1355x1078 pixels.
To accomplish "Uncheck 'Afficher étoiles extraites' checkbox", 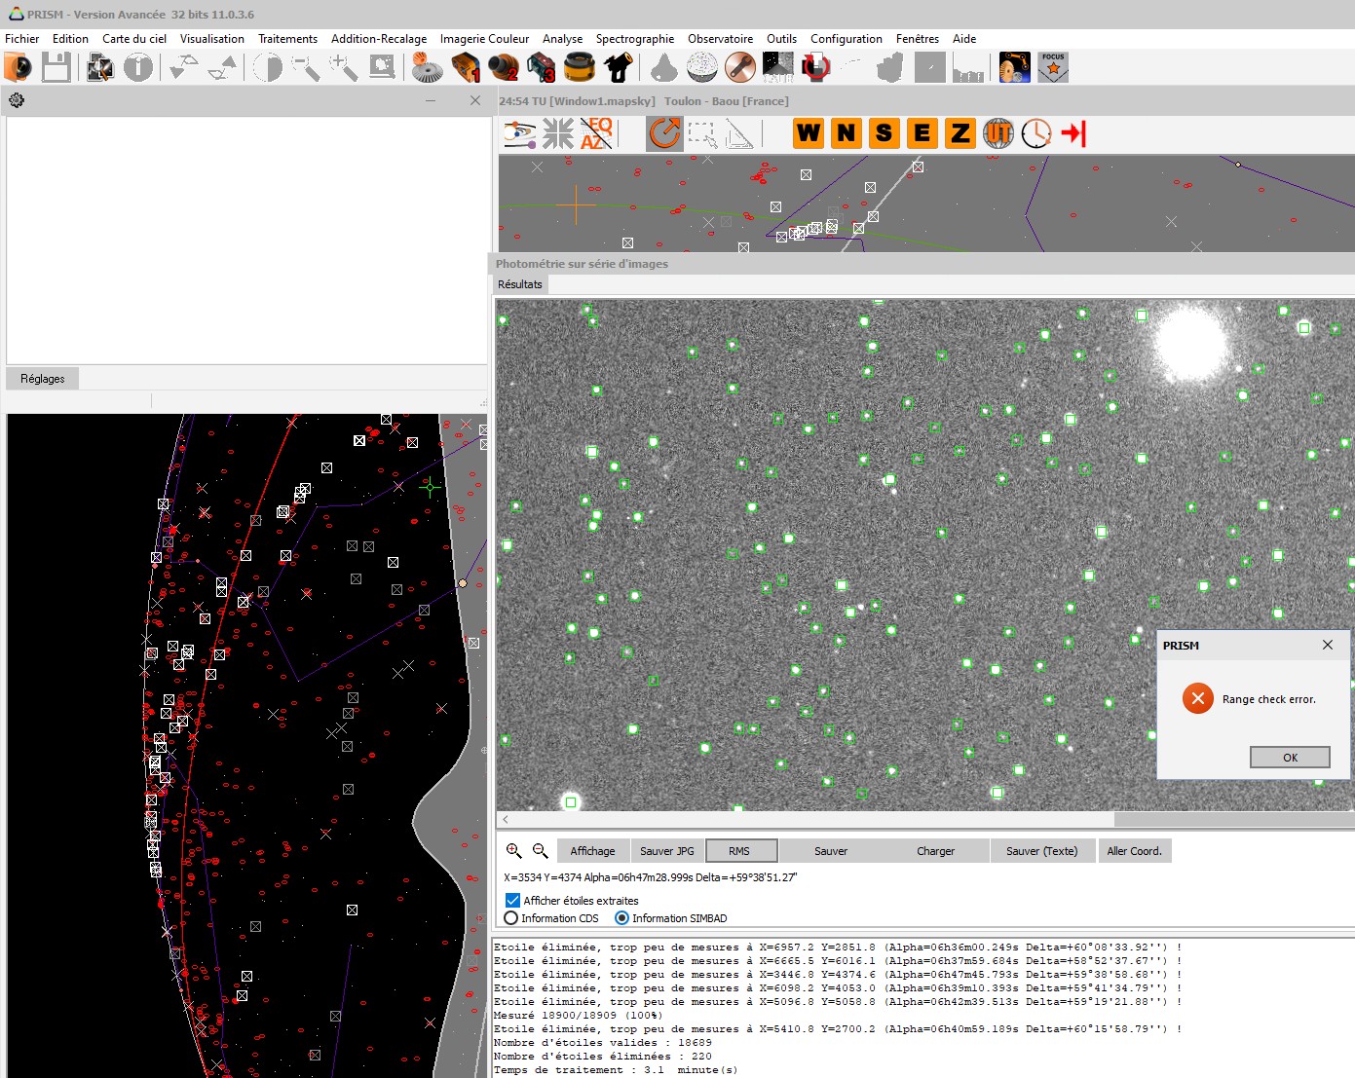I will (512, 901).
